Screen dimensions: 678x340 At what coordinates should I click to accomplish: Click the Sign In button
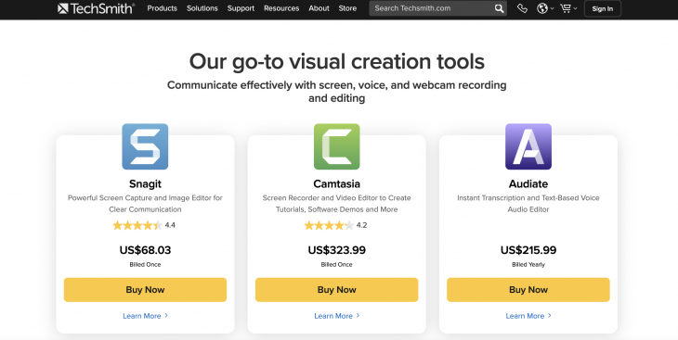pyautogui.click(x=603, y=8)
